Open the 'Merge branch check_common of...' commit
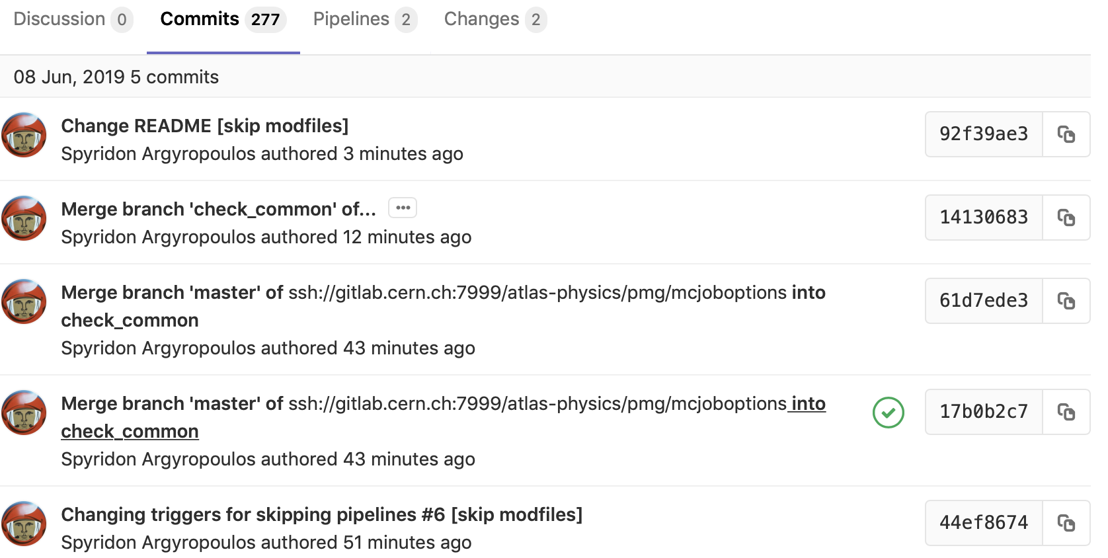 tap(219, 209)
